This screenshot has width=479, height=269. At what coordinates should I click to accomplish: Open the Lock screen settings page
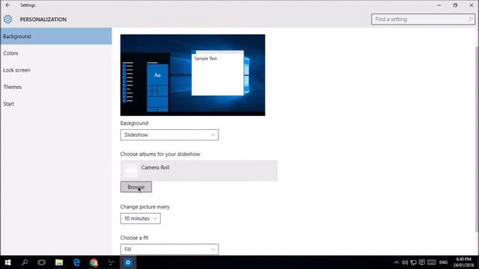click(56, 70)
